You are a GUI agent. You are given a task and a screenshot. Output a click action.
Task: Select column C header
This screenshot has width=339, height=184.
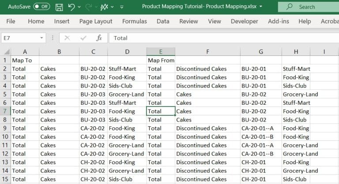93,52
